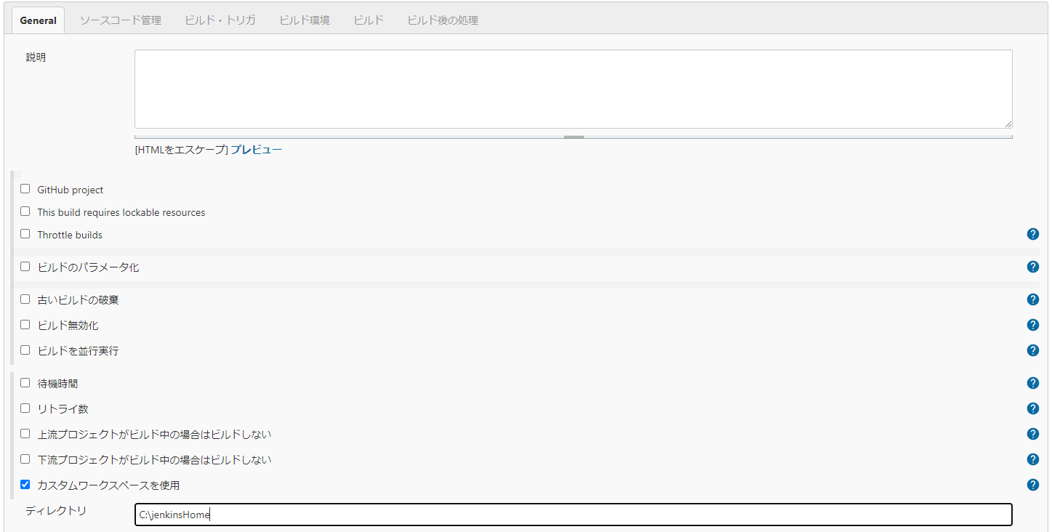Open help for 待機時間 option

1032,383
